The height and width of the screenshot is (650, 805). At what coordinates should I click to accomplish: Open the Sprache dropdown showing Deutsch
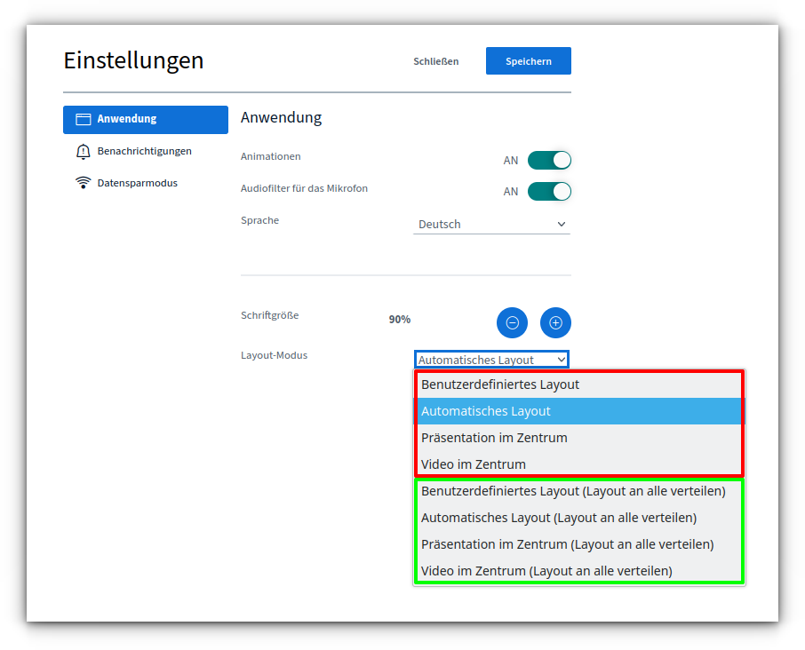[491, 225]
